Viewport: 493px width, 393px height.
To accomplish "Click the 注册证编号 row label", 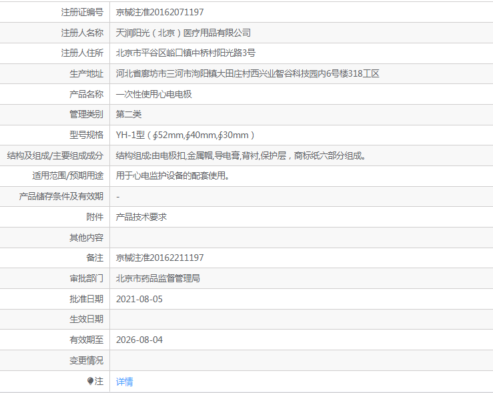I will coord(82,12).
